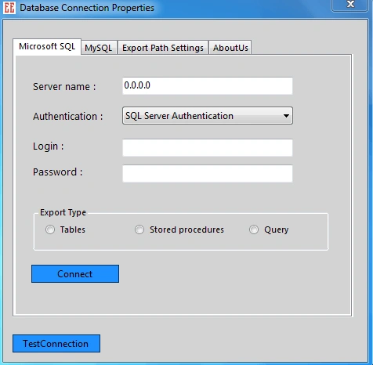The image size is (373, 365).
Task: Click the Password input field
Action: [x=208, y=173]
